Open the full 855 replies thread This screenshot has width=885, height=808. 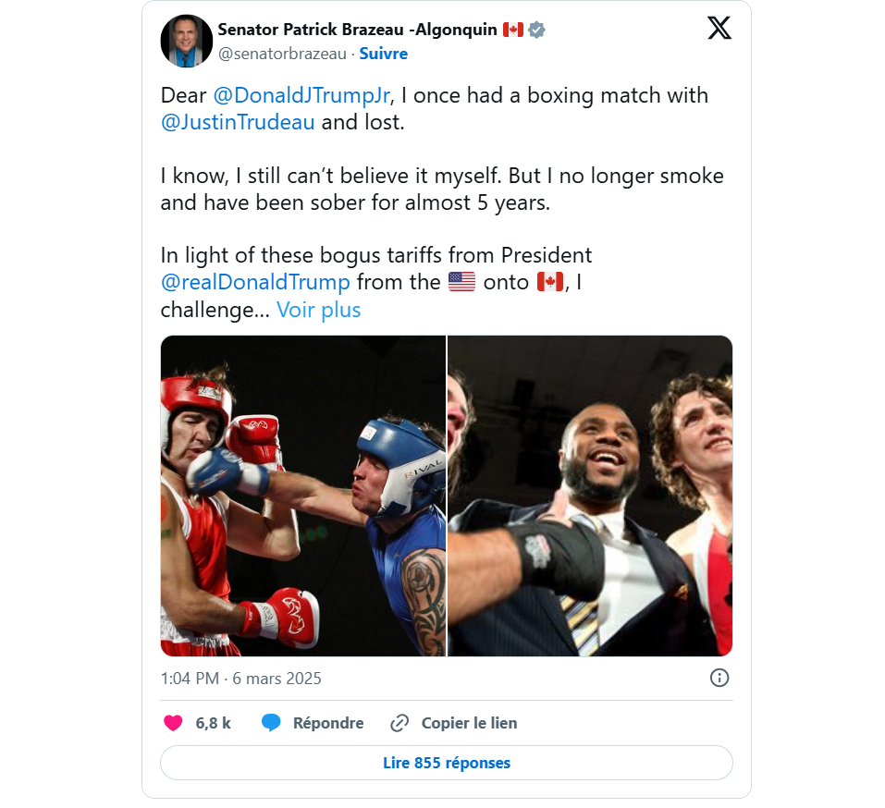click(446, 763)
